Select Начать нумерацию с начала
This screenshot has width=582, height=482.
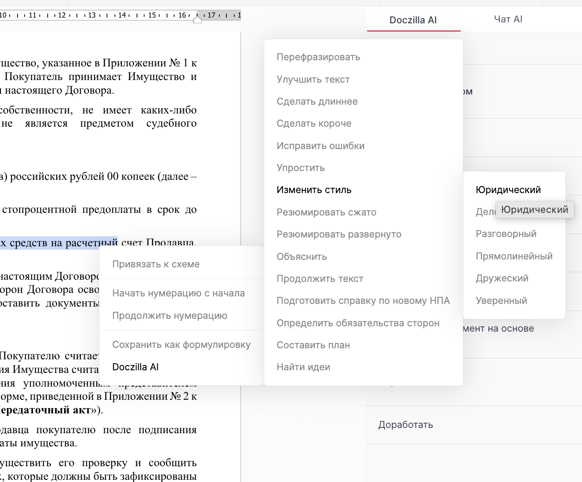pyautogui.click(x=178, y=293)
